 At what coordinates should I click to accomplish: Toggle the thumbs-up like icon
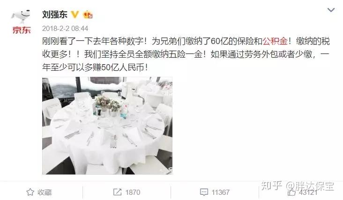pos(291,193)
